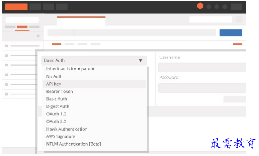The height and width of the screenshot is (156, 259).
Task: Click the orange button in top-left header
Action: point(16,7)
